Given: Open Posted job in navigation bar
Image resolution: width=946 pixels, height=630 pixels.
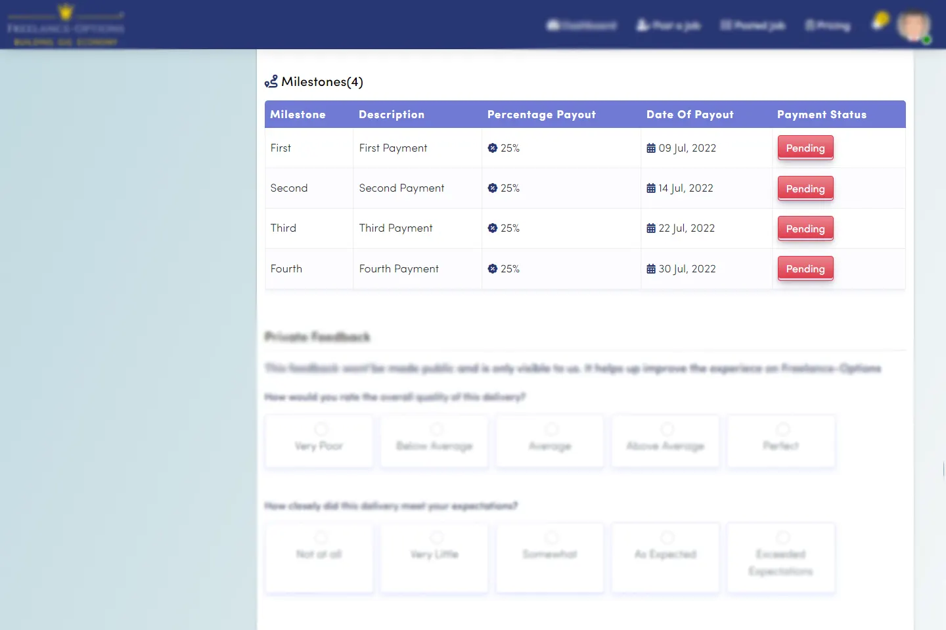Looking at the screenshot, I should (752, 26).
